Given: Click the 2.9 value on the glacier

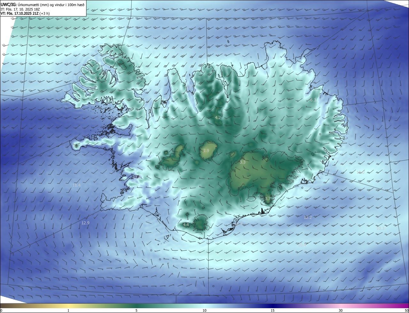Looking at the screenshot, I should click(206, 150).
